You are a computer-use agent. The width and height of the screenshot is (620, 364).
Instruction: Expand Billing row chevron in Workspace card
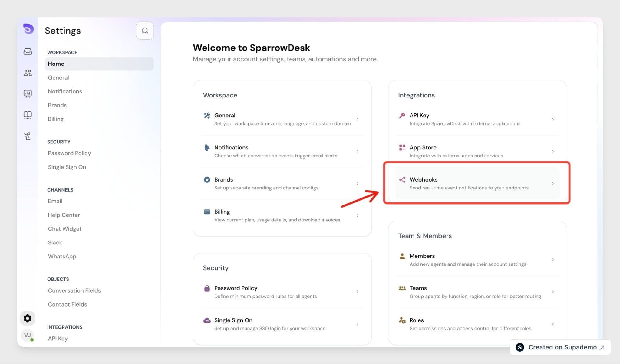click(x=358, y=215)
